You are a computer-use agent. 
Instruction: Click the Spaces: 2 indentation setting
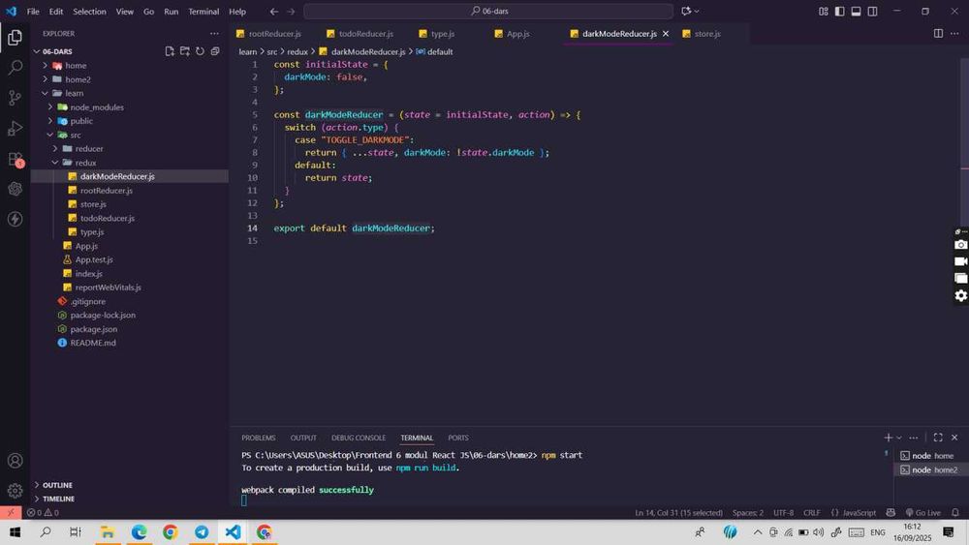(x=748, y=513)
